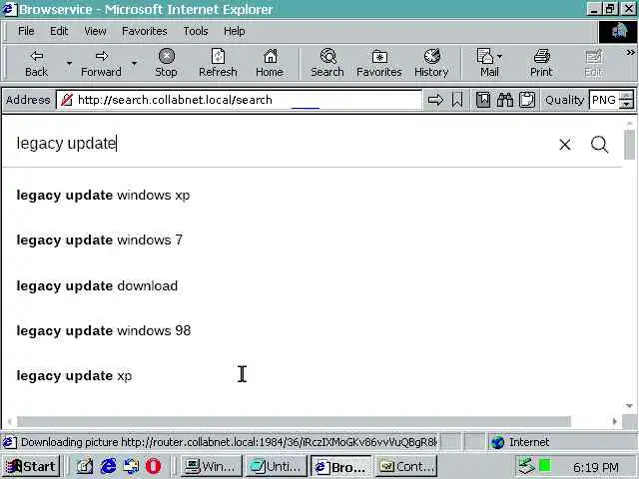Open the Favorites toolbar pane

379,63
